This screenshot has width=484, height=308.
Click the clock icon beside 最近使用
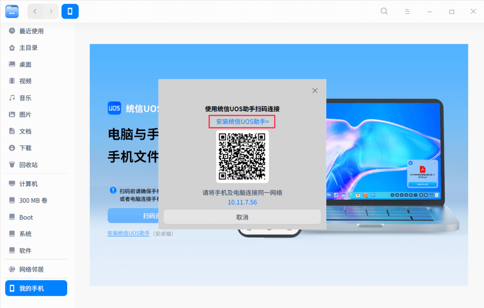click(12, 30)
